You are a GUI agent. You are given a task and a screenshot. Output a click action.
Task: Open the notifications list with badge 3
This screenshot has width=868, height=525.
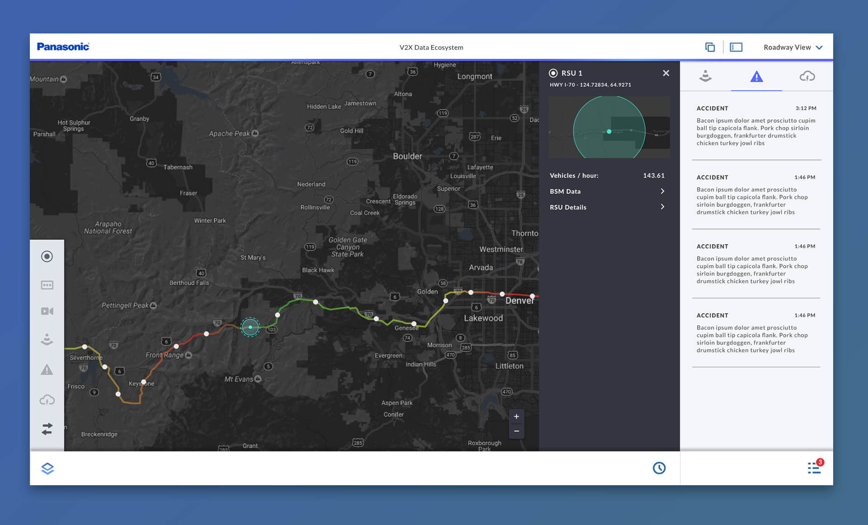click(814, 468)
